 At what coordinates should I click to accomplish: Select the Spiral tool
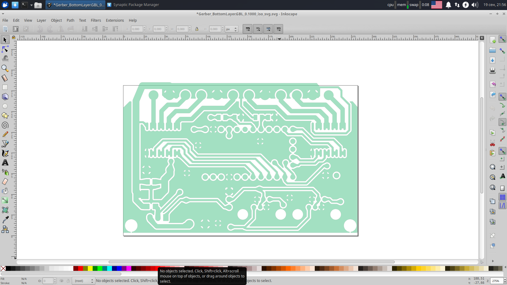pyautogui.click(x=5, y=125)
